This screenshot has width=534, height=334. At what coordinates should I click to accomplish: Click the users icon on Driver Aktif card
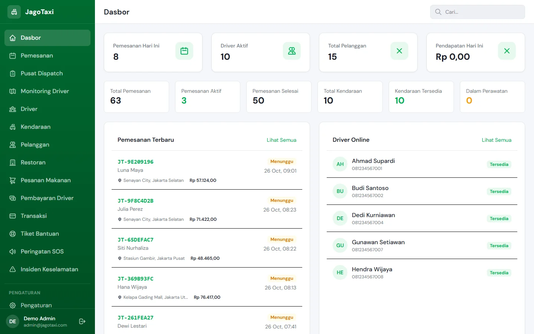pos(292,51)
